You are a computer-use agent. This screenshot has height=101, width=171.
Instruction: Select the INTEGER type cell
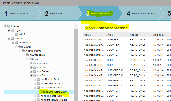coord(113,40)
